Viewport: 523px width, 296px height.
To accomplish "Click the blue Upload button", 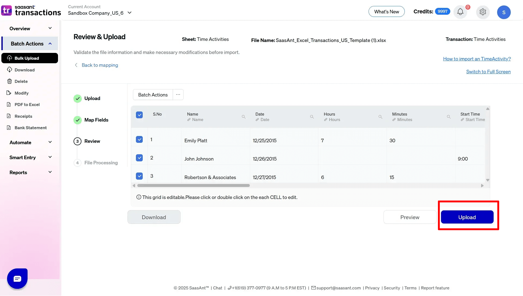I will [x=467, y=217].
